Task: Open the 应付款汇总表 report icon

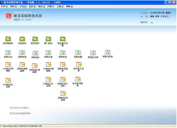Action: pos(79,67)
